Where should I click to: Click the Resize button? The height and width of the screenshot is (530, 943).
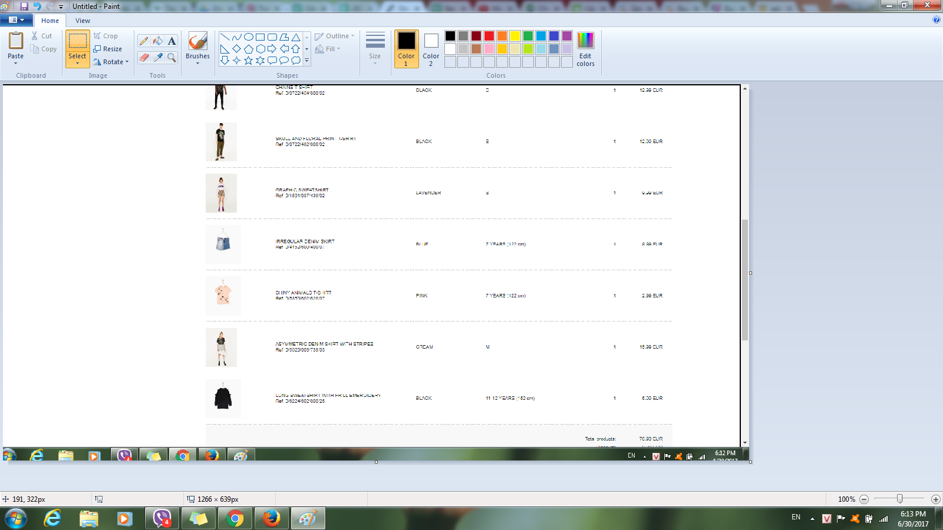click(108, 49)
